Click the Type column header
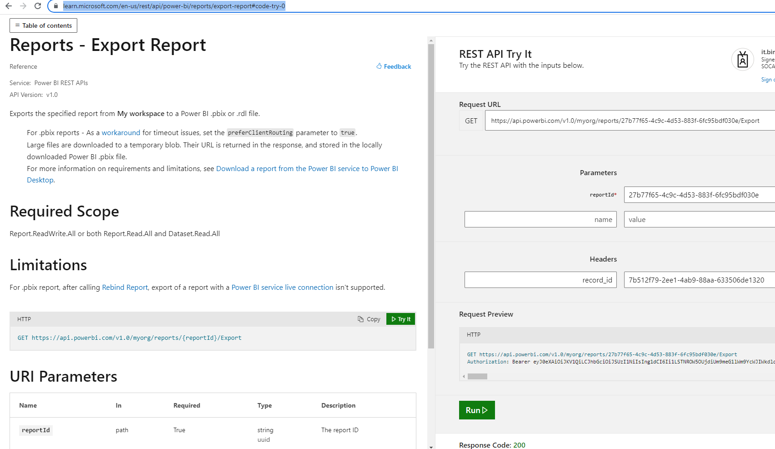Image resolution: width=775 pixels, height=449 pixels. pyautogui.click(x=265, y=405)
